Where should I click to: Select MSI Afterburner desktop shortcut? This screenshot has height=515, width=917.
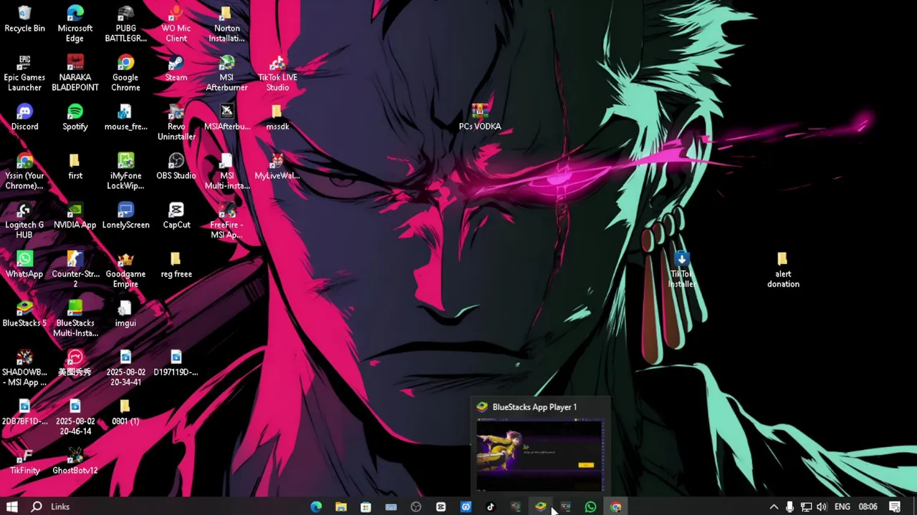(x=226, y=73)
